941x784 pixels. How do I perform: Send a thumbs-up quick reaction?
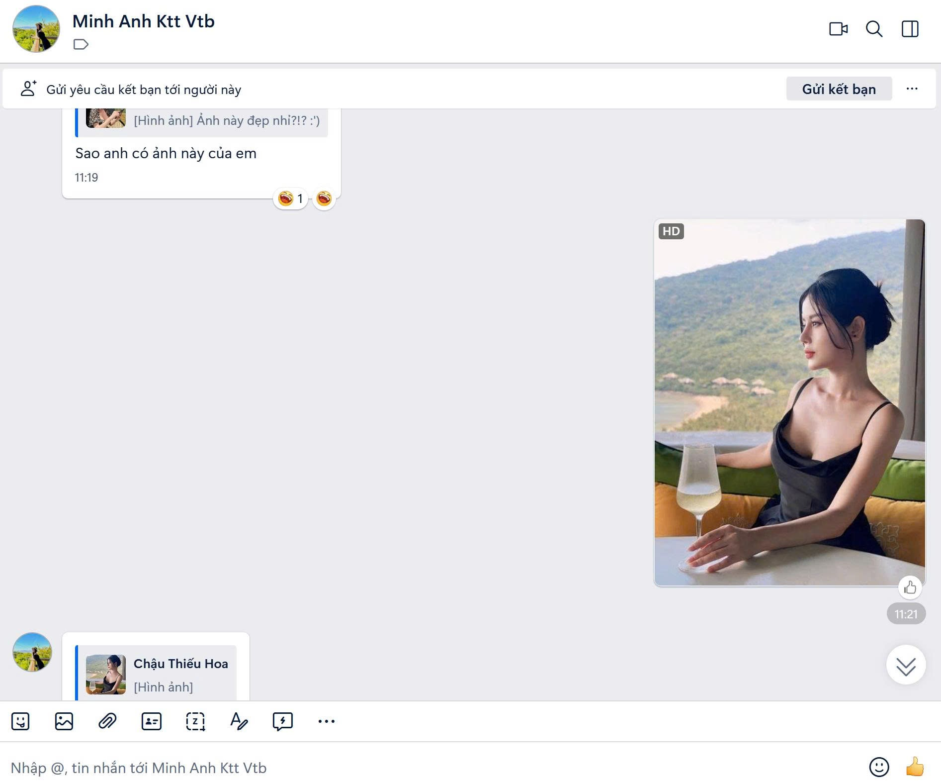(x=914, y=767)
